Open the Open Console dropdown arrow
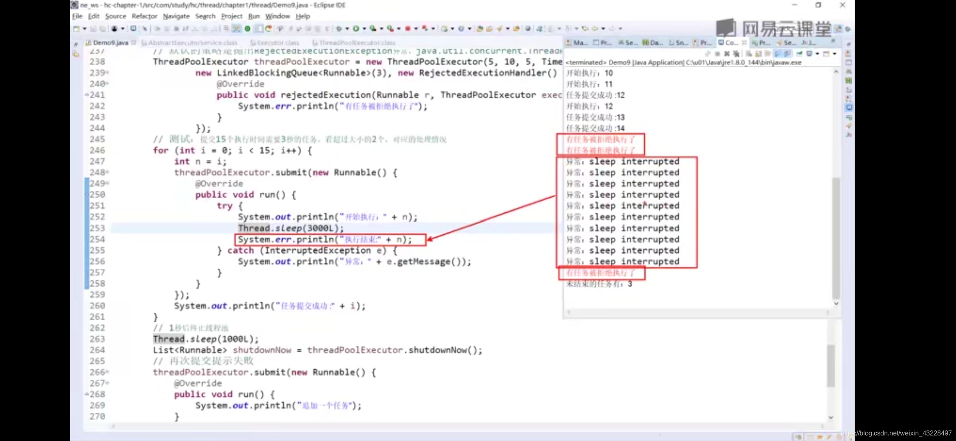Screen dimensions: 956x441 click(x=835, y=53)
